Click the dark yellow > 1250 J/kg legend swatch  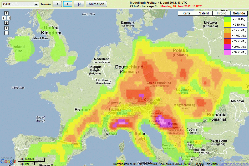tap(227, 30)
